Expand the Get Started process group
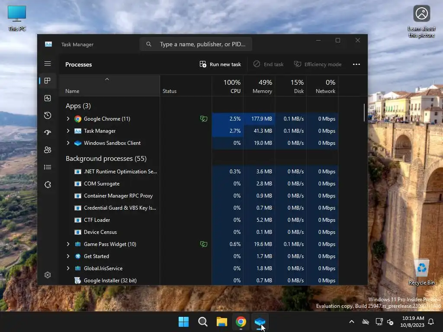443x332 pixels. 68,256
